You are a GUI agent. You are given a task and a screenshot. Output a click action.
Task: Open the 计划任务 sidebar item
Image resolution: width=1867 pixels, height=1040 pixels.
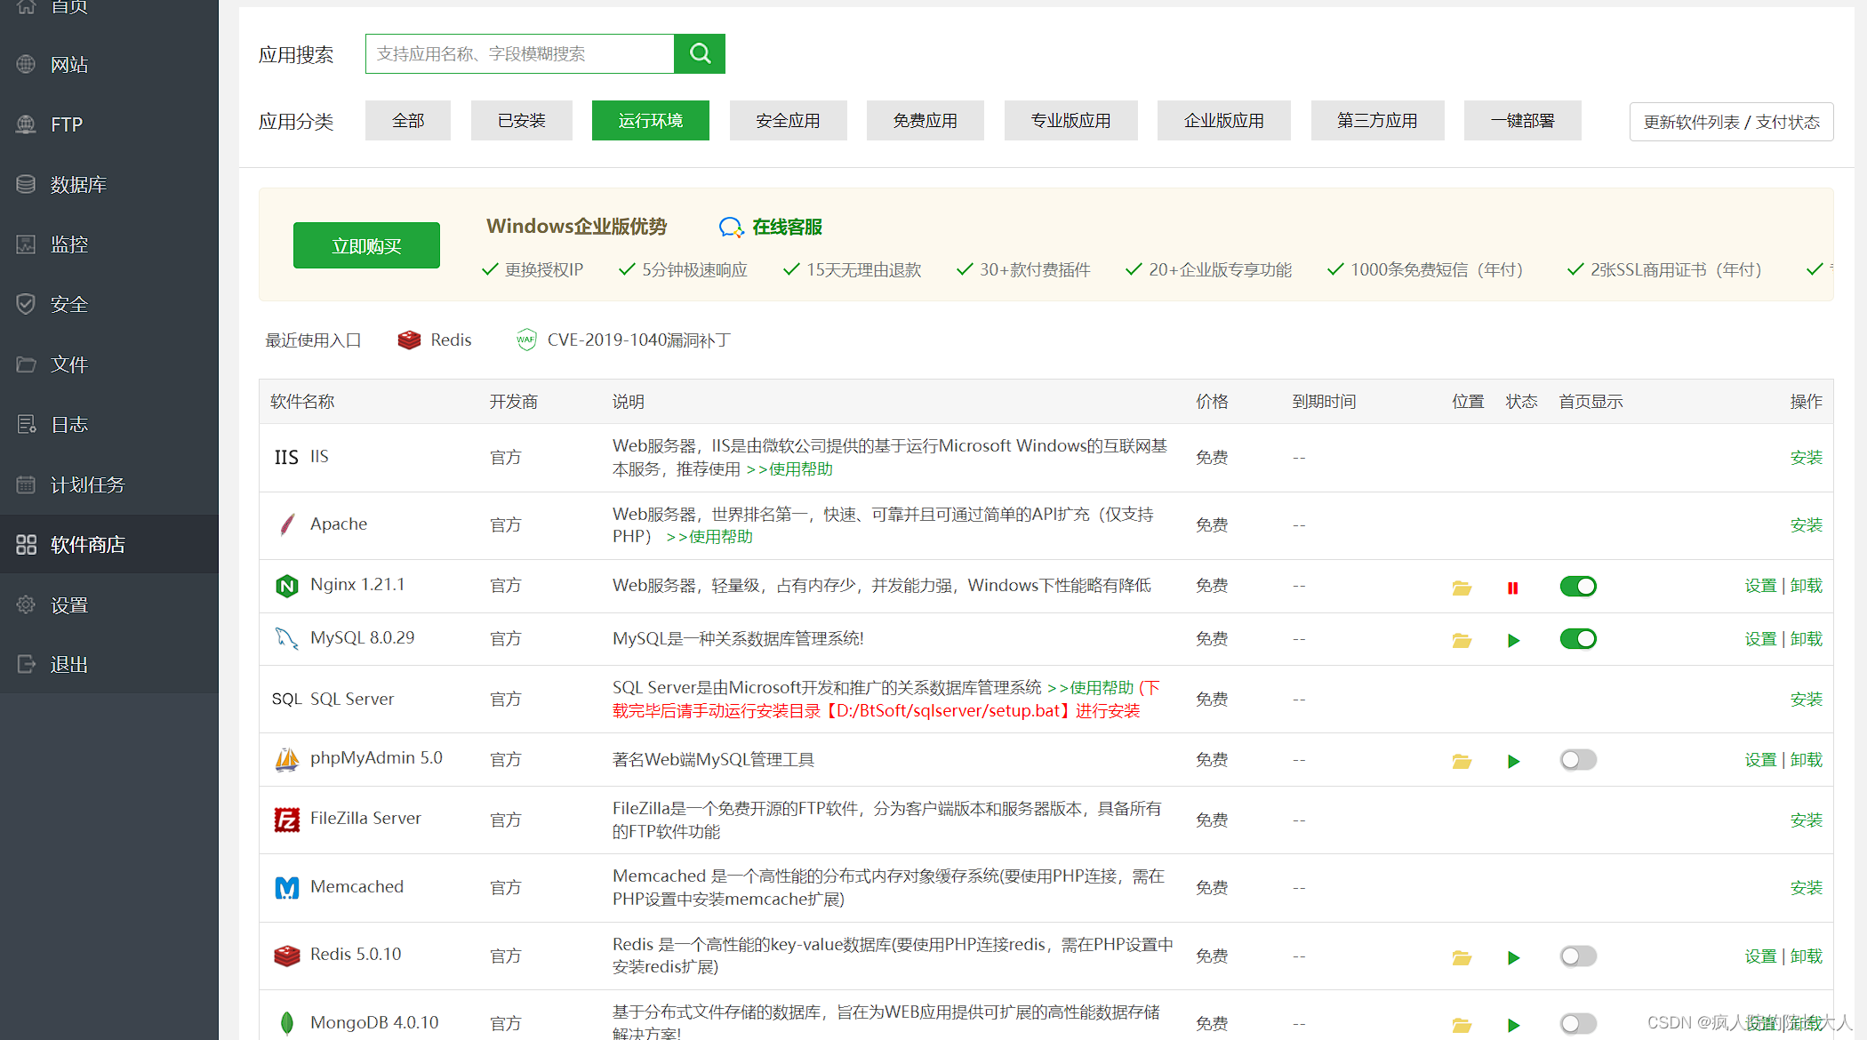[x=108, y=484]
